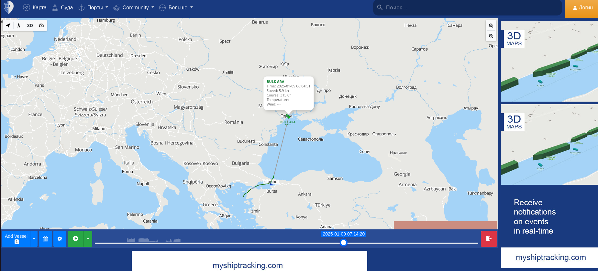Click the speedometer gauge icon

(41, 25)
